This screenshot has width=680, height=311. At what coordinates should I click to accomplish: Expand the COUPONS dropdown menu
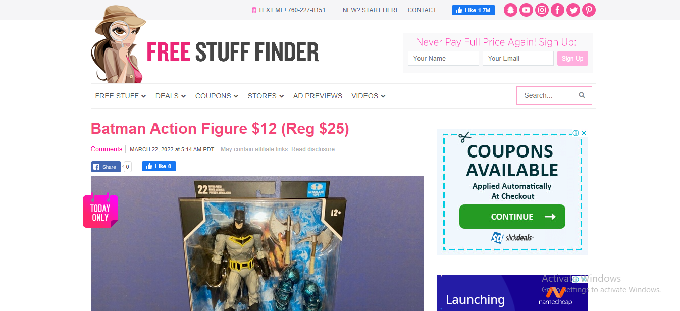(217, 96)
